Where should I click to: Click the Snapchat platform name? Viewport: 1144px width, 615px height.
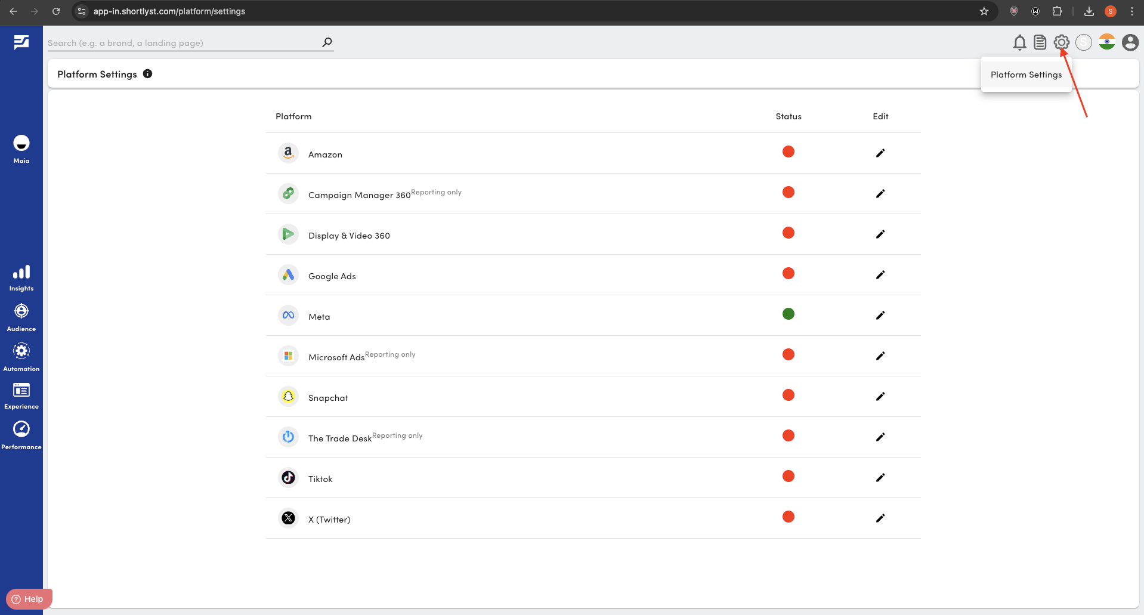pyautogui.click(x=328, y=398)
